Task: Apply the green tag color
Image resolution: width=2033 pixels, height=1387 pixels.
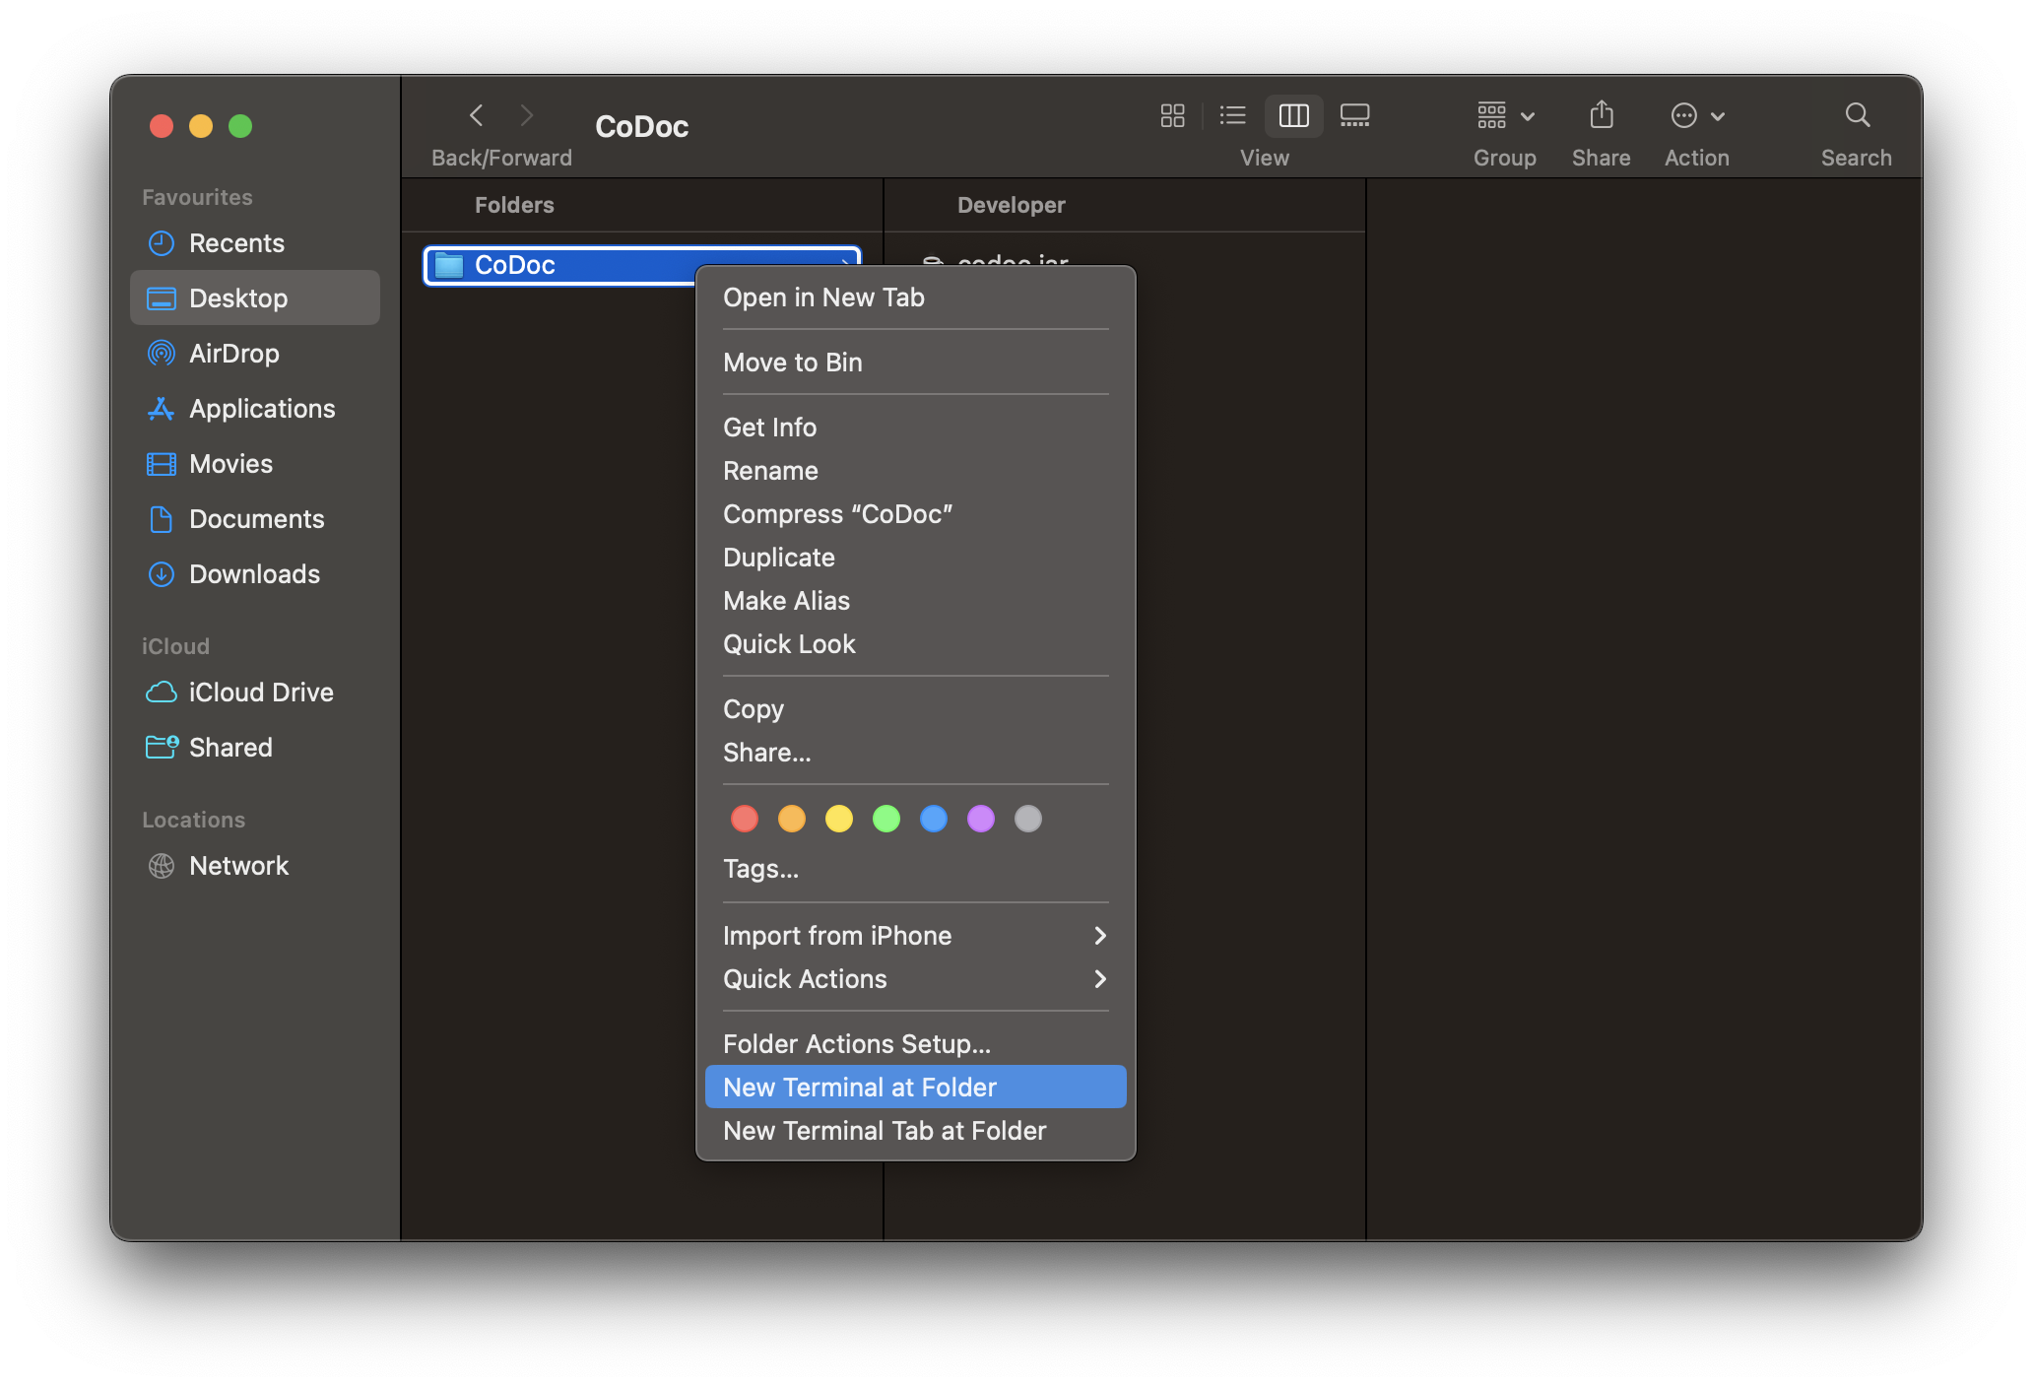Action: point(886,819)
